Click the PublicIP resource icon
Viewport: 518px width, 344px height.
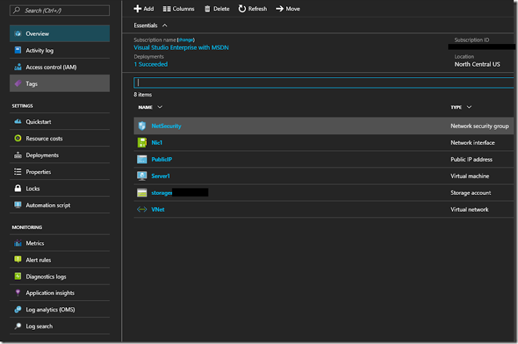coord(142,159)
